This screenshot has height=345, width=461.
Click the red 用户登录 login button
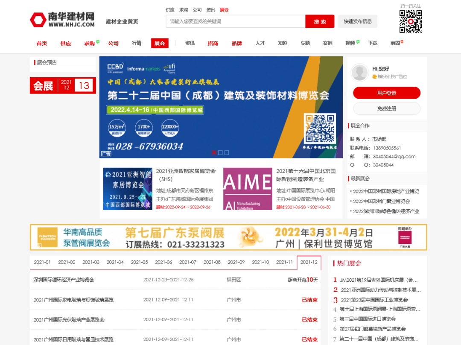pos(387,93)
